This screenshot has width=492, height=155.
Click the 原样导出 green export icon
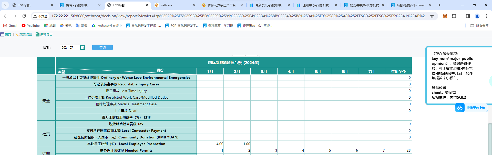pos(37,34)
